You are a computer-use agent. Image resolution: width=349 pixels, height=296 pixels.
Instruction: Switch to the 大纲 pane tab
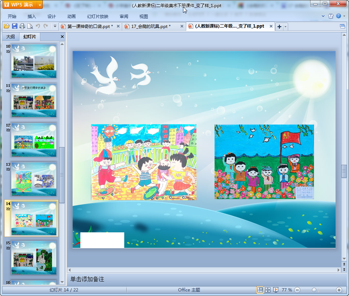pos(11,37)
